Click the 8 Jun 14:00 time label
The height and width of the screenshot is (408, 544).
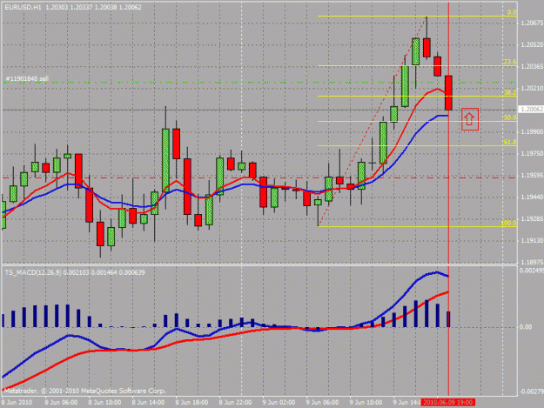click(x=148, y=403)
